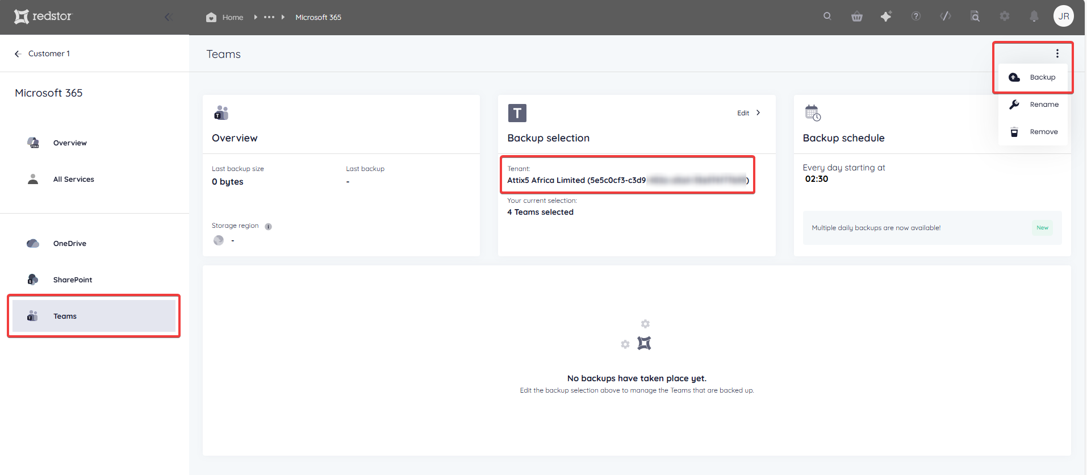Choose Rename from the actions menu

(1033, 105)
